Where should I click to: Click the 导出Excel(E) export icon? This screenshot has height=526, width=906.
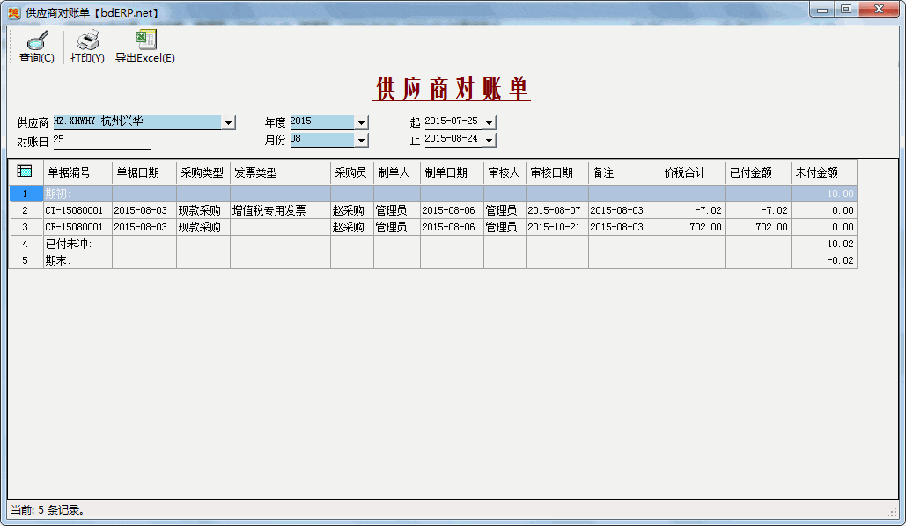(144, 44)
